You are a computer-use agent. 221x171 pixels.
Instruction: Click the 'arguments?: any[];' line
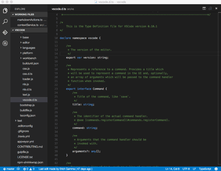87,151
